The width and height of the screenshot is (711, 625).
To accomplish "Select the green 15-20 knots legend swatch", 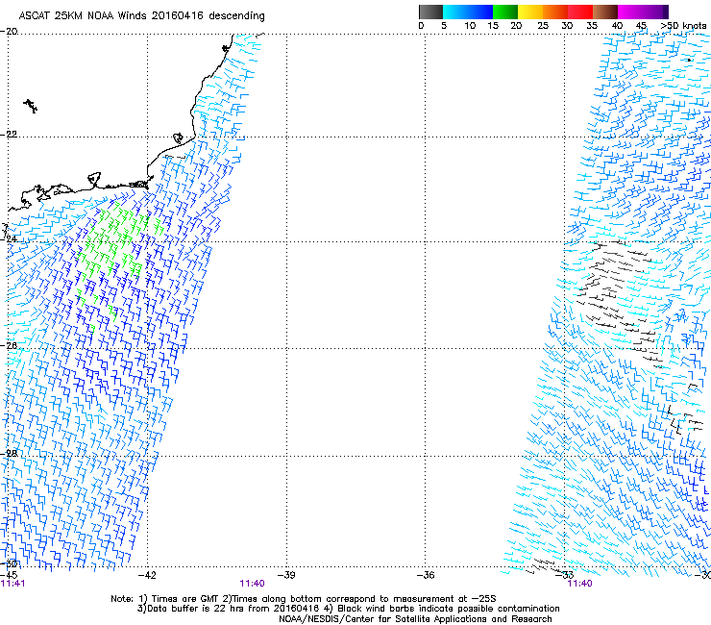I will (x=505, y=12).
